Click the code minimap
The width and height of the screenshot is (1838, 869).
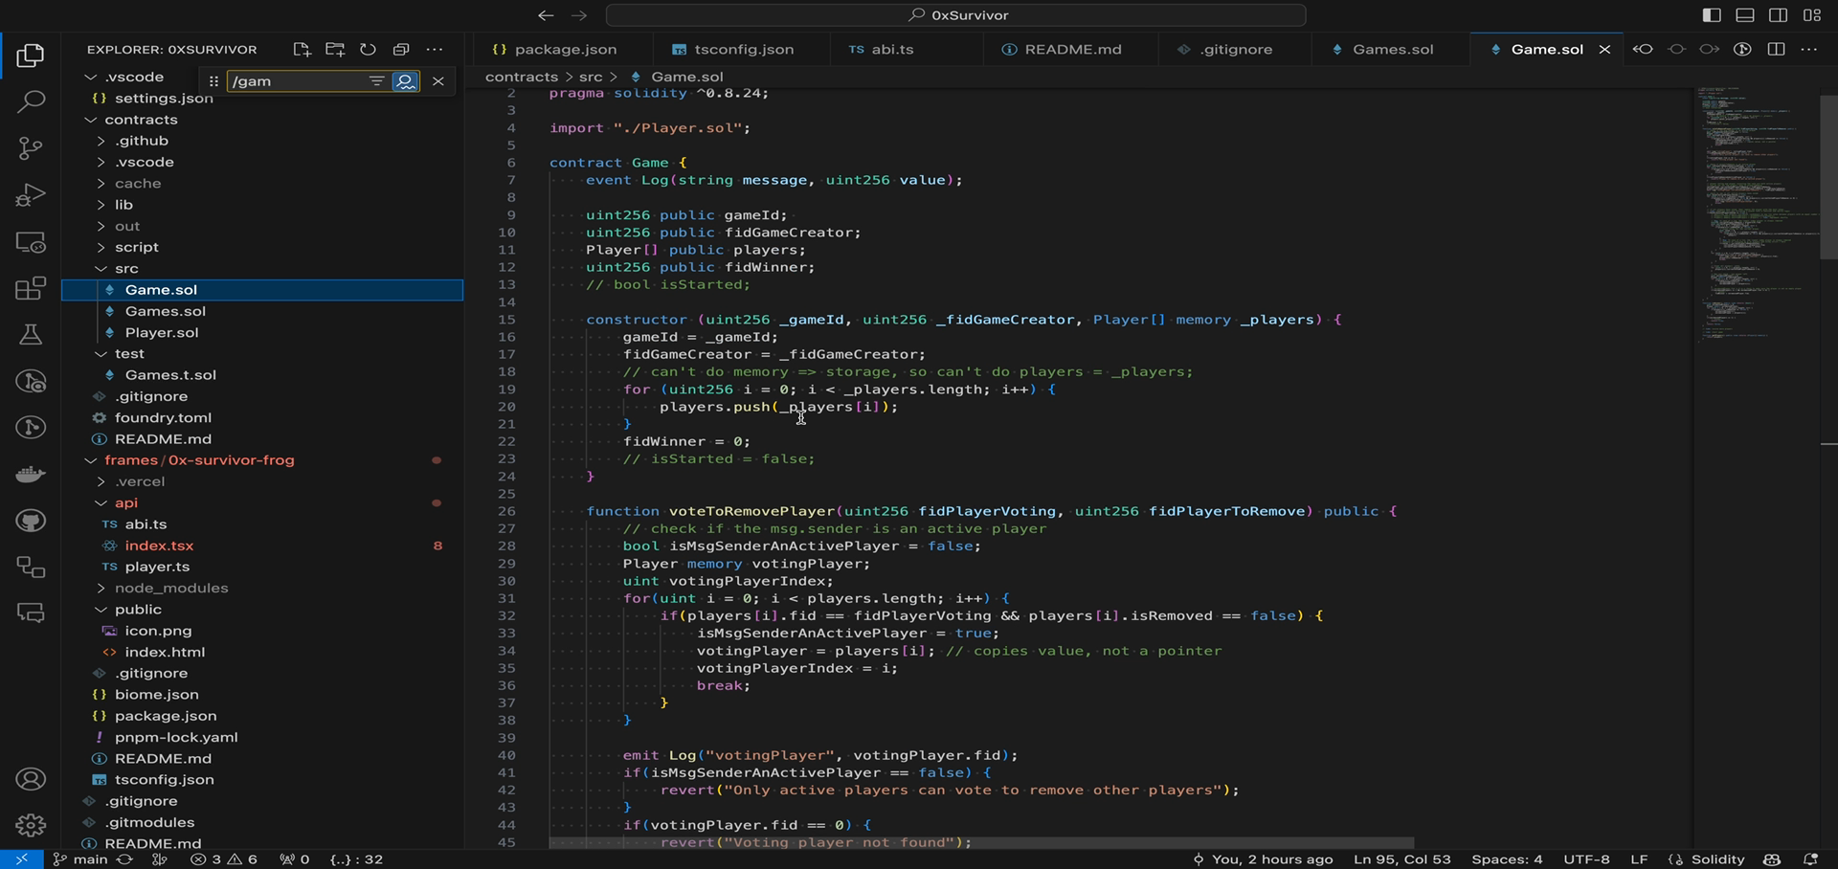(x=1757, y=215)
